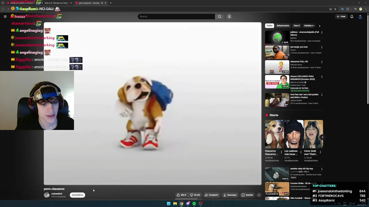Click the dancing dog video player
Viewport: 369px width, 207px height.
pyautogui.click(x=153, y=103)
